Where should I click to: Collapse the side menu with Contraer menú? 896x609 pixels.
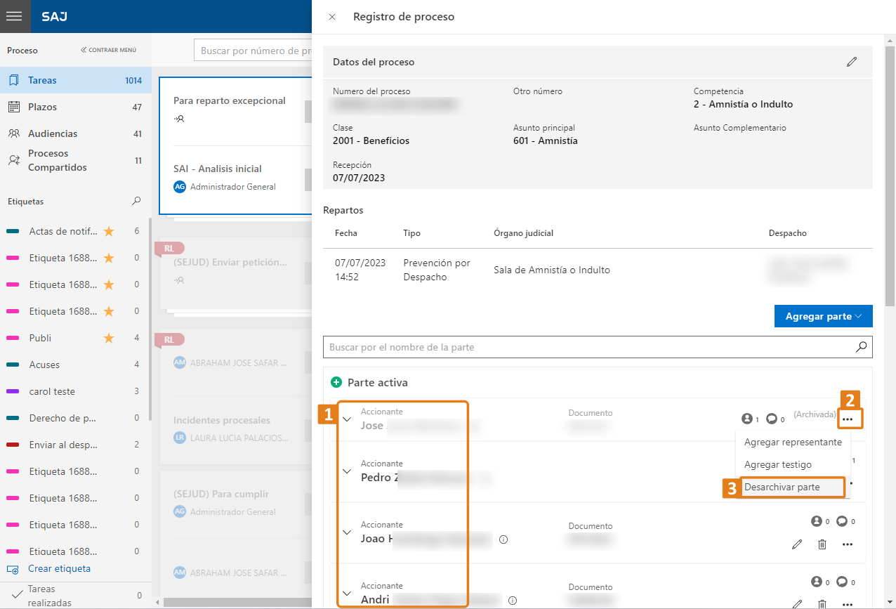tap(109, 51)
